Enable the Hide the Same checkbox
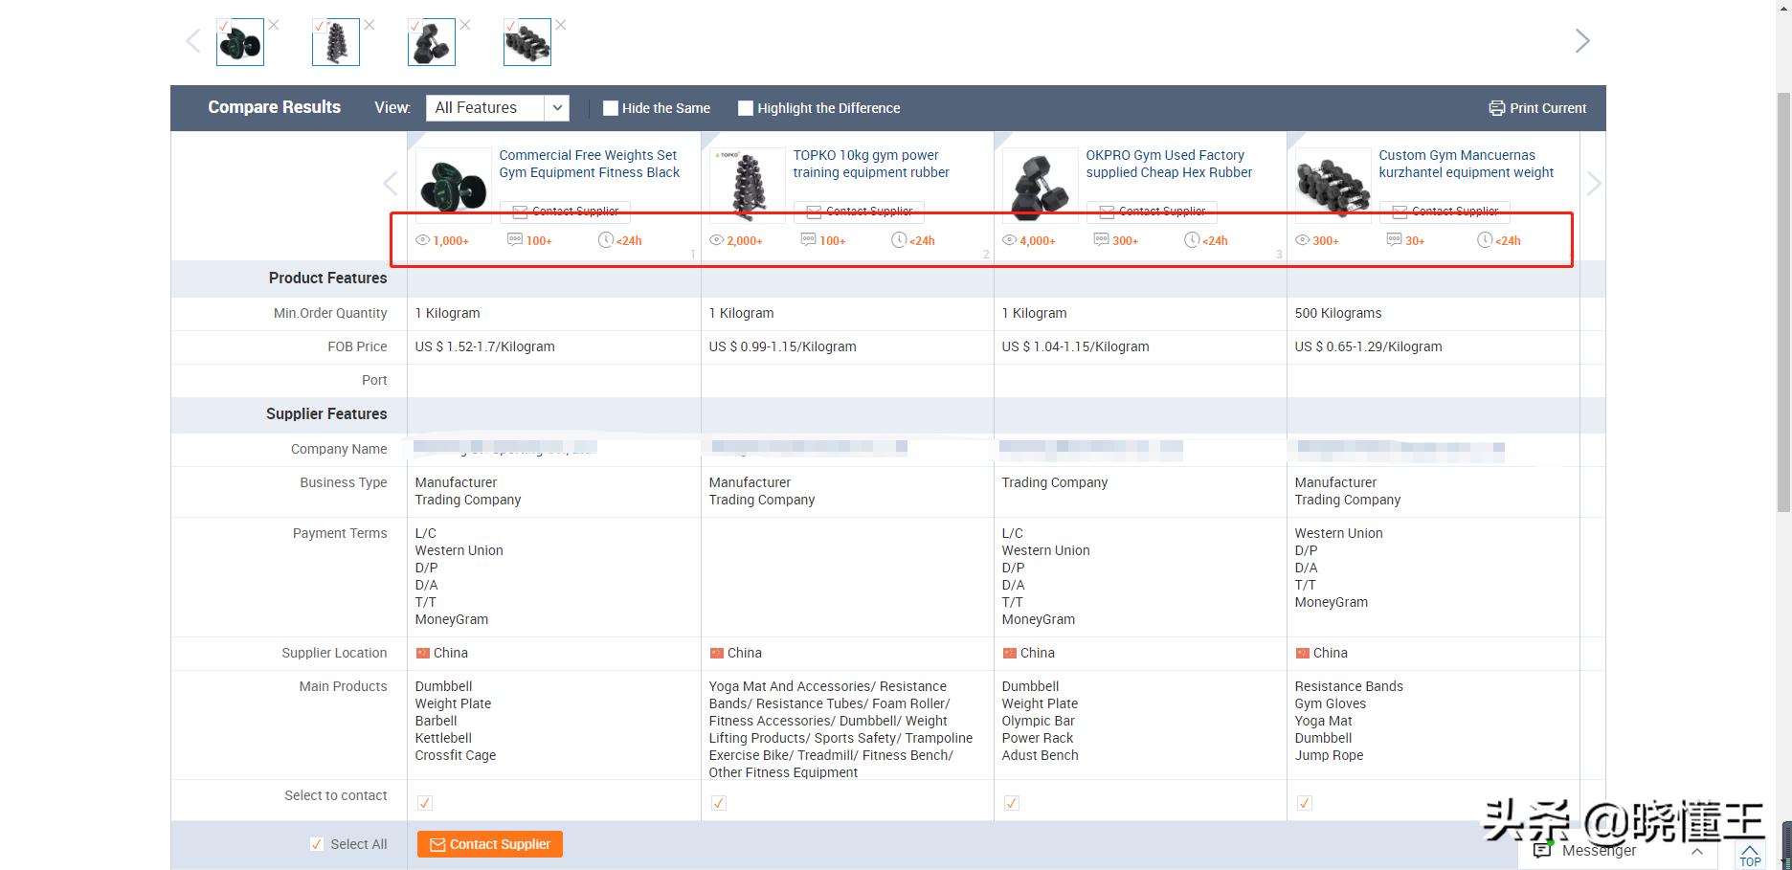 [x=610, y=108]
